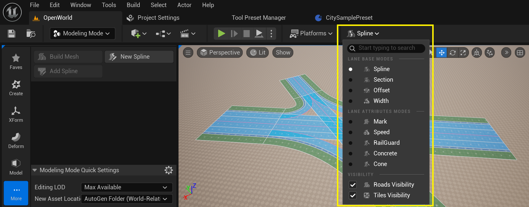Click the Start typing to search field
This screenshot has width=529, height=207.
pyautogui.click(x=386, y=48)
